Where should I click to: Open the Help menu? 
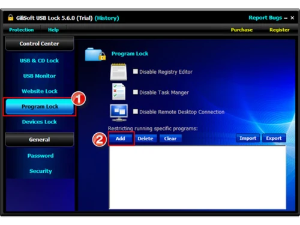pyautogui.click(x=53, y=30)
